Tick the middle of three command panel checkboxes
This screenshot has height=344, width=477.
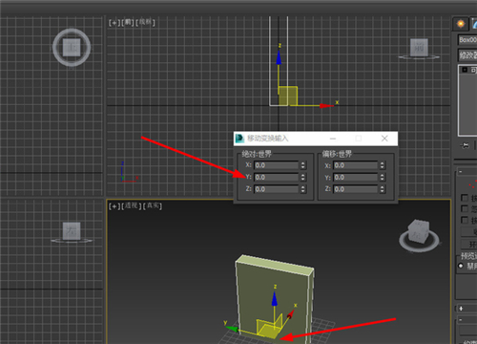point(465,209)
